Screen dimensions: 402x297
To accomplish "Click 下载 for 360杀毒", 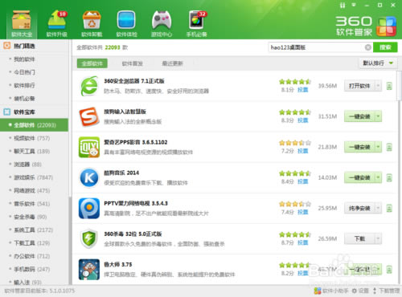I will pos(359,238).
